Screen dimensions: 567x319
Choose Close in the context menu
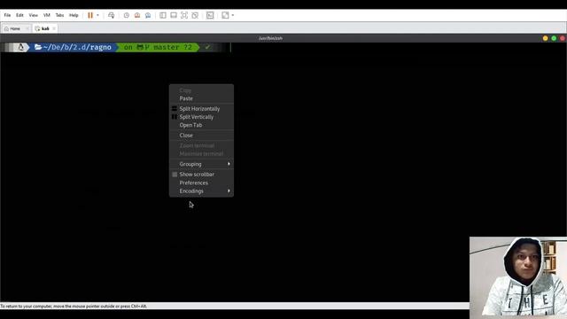(x=201, y=136)
